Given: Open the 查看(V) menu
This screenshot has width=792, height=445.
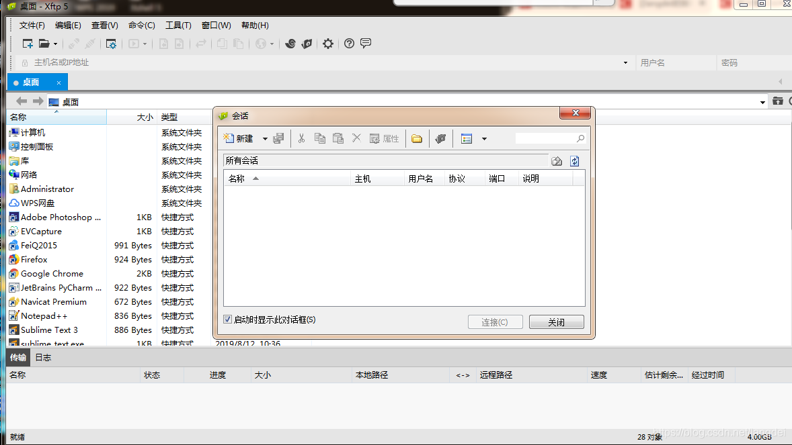Looking at the screenshot, I should [105, 26].
